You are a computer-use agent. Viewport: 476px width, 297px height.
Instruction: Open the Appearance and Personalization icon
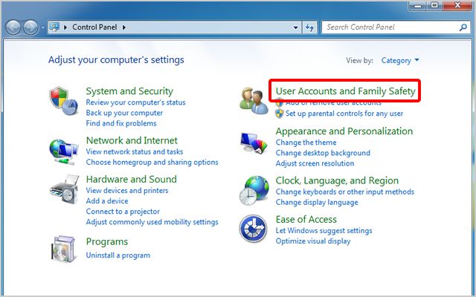[253, 143]
